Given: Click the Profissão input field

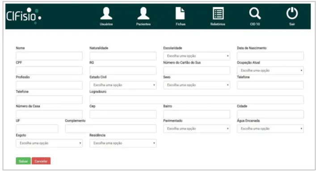Looking at the screenshot, I should click(x=49, y=85).
